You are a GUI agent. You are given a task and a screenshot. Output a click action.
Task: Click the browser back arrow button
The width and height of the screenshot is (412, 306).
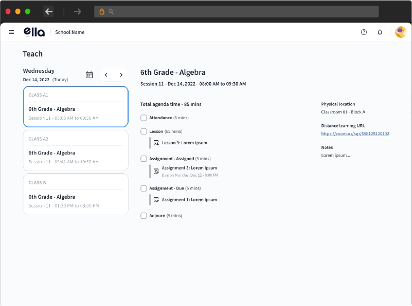click(x=49, y=11)
